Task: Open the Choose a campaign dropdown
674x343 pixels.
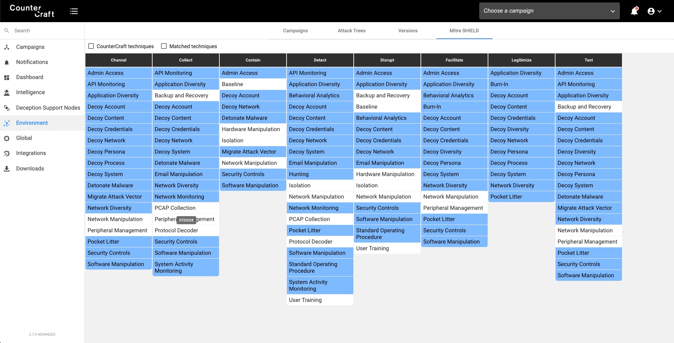Action: (549, 11)
